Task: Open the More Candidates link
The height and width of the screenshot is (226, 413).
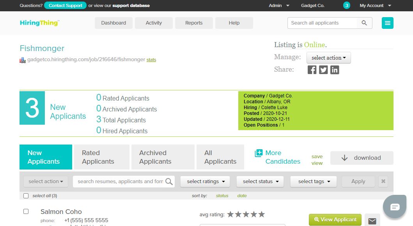Action: [x=283, y=157]
